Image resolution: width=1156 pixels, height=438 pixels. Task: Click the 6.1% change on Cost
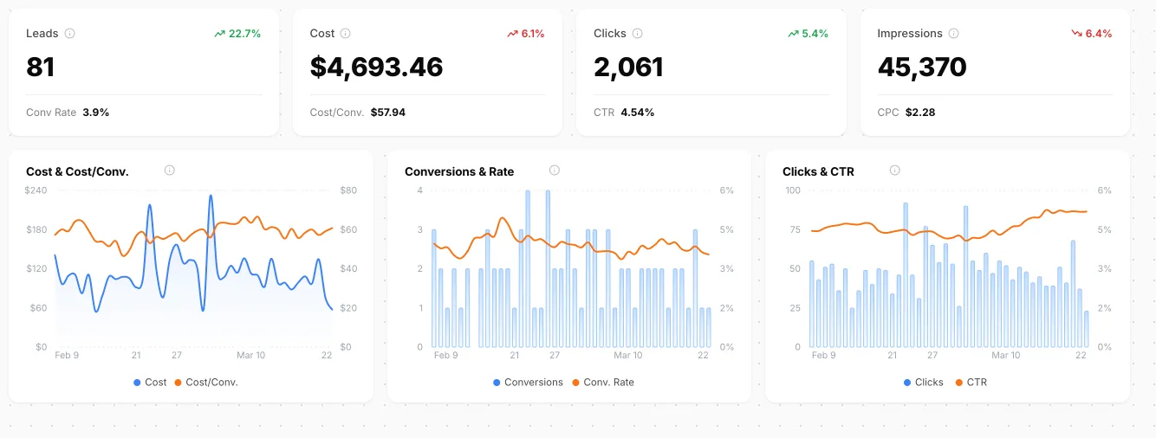533,34
